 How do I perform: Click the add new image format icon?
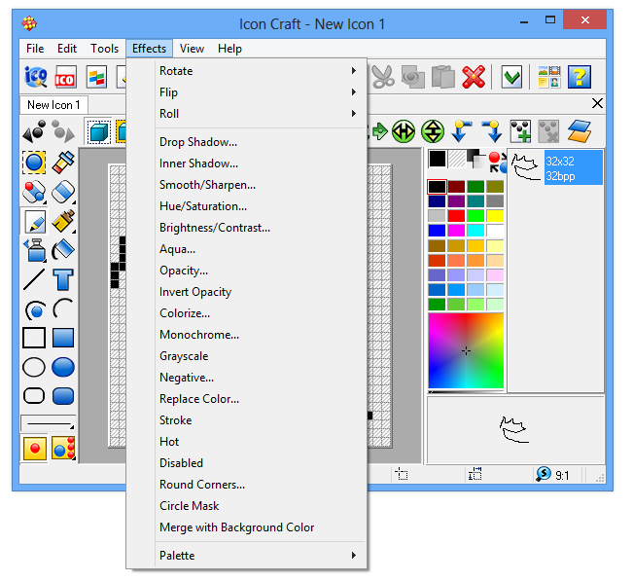click(x=520, y=131)
